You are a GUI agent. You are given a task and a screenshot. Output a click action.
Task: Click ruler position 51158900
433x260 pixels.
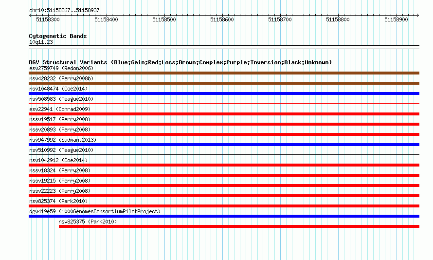point(397,19)
